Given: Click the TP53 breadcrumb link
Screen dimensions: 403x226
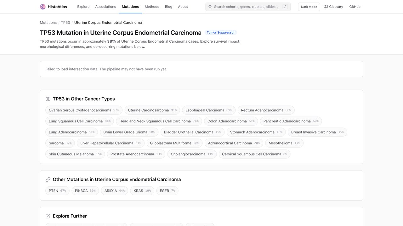Looking at the screenshot, I should click(x=65, y=23).
